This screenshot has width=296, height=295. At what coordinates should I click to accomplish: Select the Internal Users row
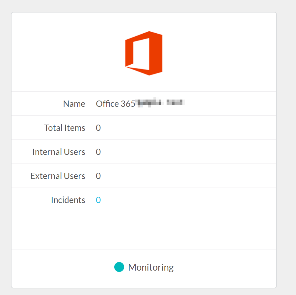click(x=144, y=152)
